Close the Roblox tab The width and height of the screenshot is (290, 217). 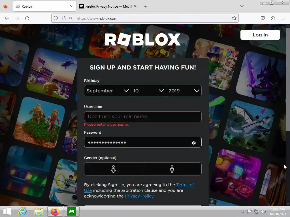tap(71, 6)
